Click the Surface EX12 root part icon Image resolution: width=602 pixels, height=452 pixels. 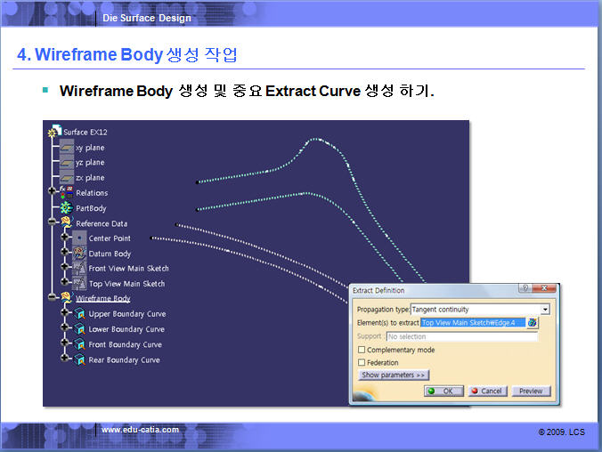(x=53, y=132)
